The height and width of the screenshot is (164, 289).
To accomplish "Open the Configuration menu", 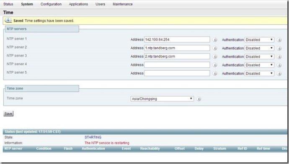I will (51, 4).
